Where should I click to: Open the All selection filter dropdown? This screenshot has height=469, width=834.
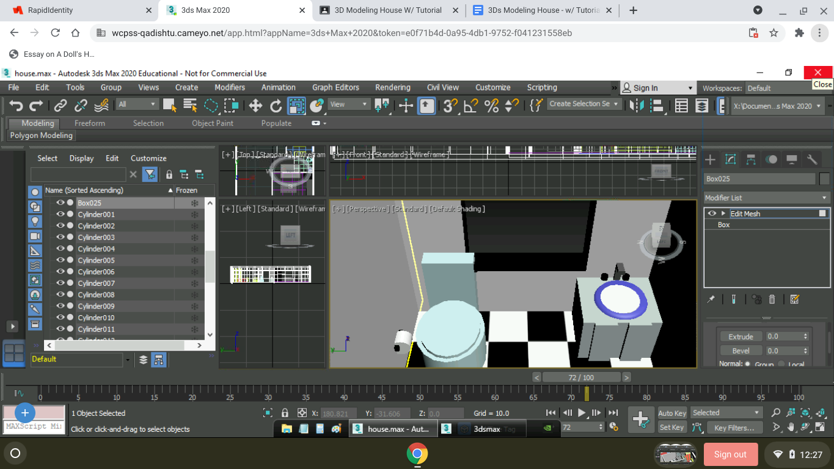pyautogui.click(x=137, y=103)
